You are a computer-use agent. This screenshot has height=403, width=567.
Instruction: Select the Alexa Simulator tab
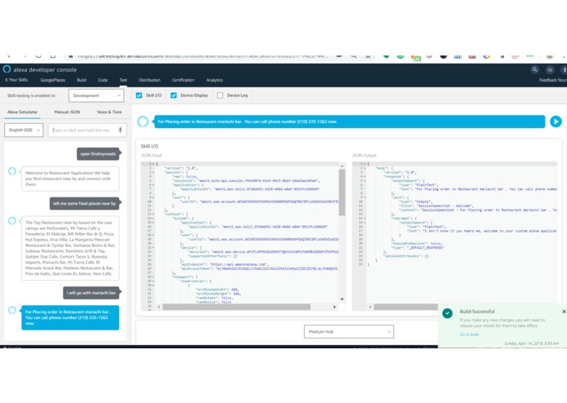[22, 112]
